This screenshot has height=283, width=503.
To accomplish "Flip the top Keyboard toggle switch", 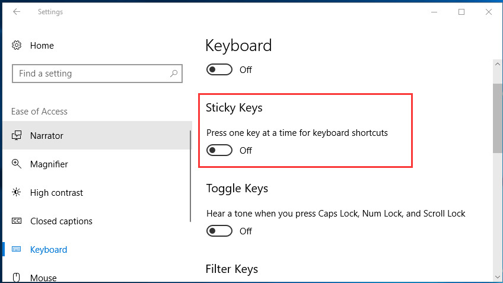I will click(219, 69).
